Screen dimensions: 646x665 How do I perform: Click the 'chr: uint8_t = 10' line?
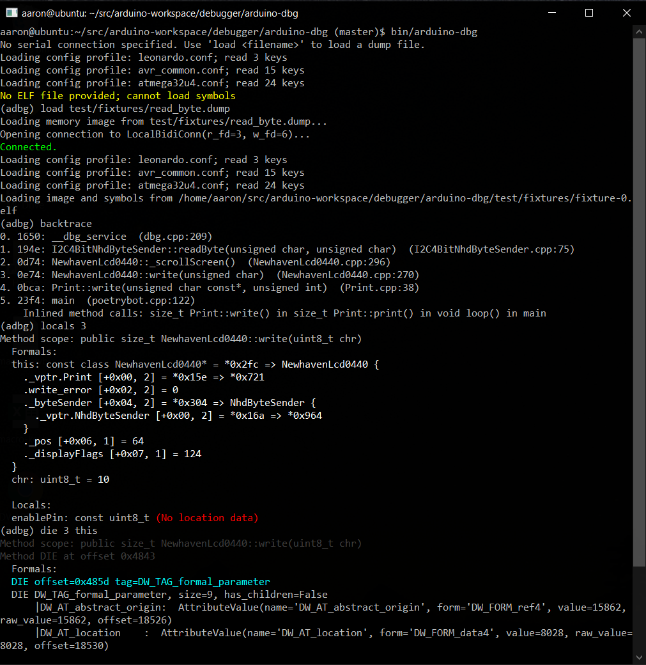(x=60, y=480)
